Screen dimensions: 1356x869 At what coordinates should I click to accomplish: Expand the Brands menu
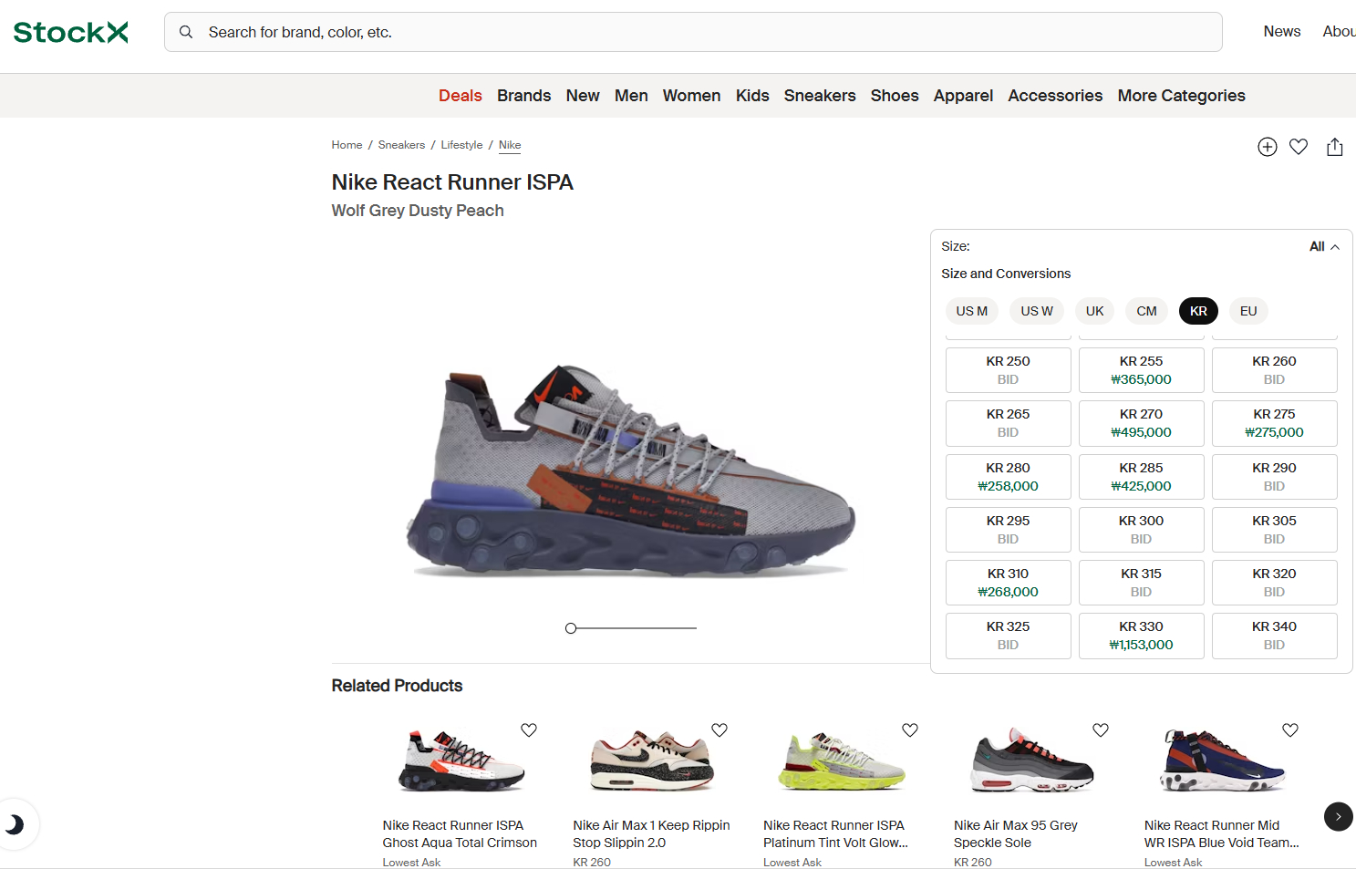[523, 96]
